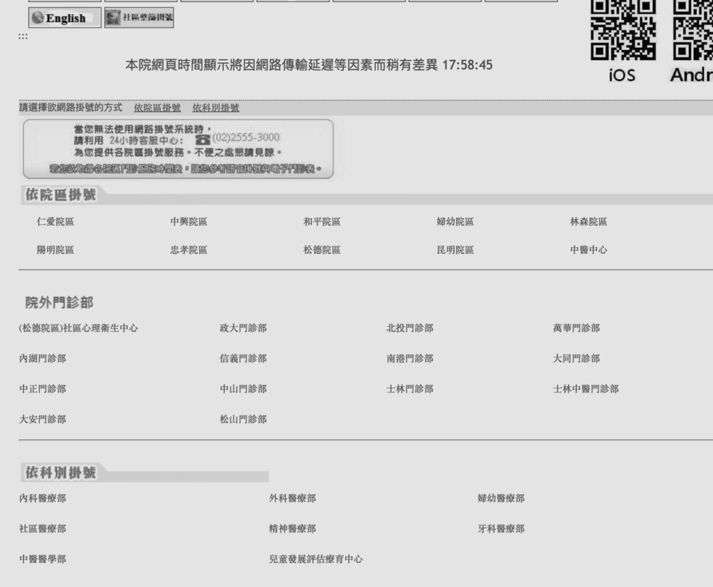The image size is (713, 587).
Task: Open 牙科醫療部 department
Action: click(500, 528)
